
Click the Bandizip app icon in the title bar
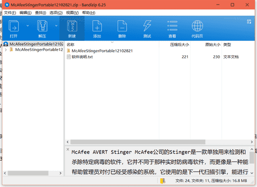[7, 5]
